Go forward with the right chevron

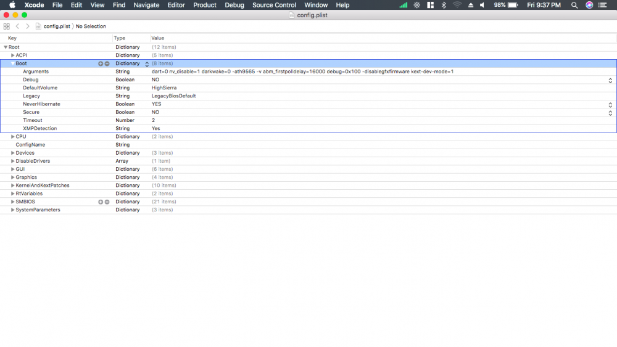[x=28, y=27]
